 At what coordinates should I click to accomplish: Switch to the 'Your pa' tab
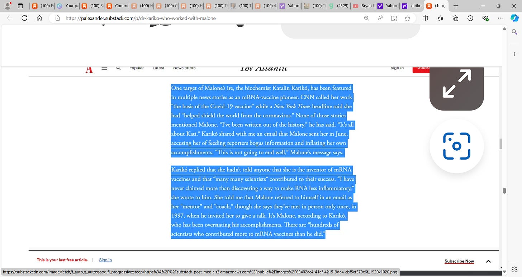67,6
